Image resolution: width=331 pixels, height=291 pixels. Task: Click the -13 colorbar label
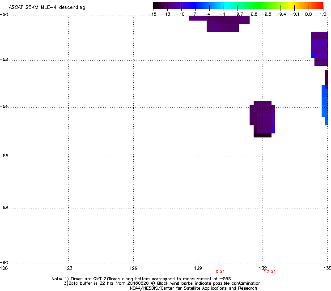click(166, 14)
